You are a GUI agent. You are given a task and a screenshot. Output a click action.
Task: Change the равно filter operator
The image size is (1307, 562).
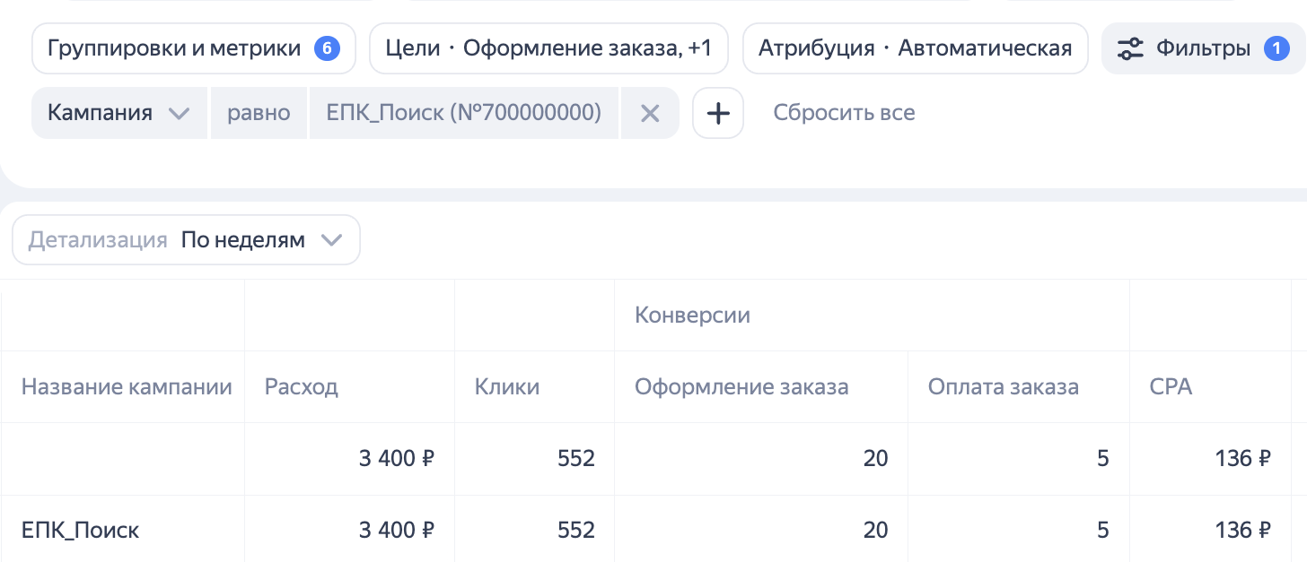click(259, 113)
